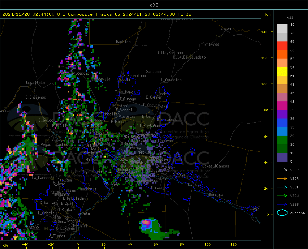Click the 'Catitas' map label
The width and height of the screenshot is (308, 249).
pos(195,185)
